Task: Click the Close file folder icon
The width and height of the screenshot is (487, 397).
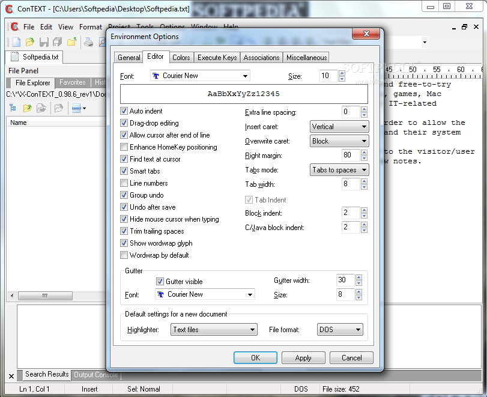Action: (x=71, y=42)
